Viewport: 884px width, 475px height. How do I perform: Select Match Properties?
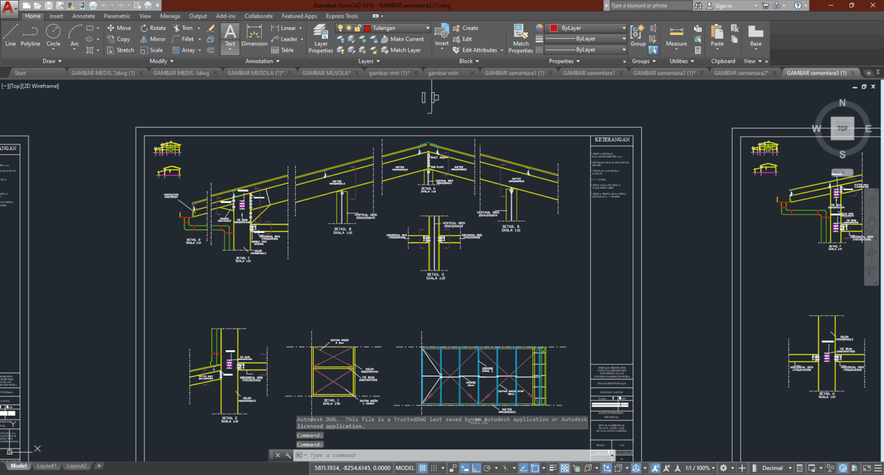520,39
